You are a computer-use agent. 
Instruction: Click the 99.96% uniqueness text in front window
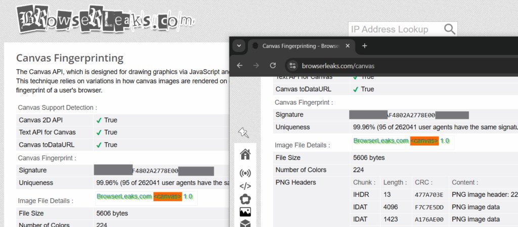coord(436,127)
